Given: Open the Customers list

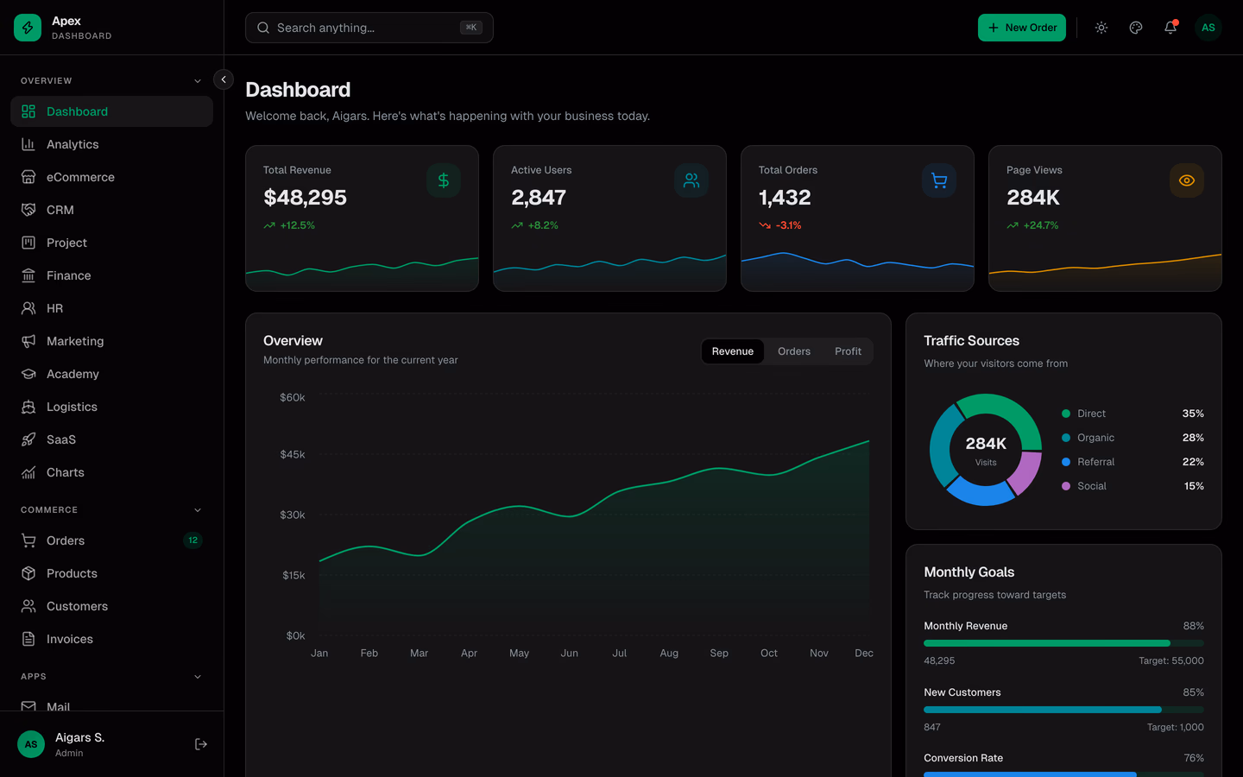Looking at the screenshot, I should coord(111,606).
